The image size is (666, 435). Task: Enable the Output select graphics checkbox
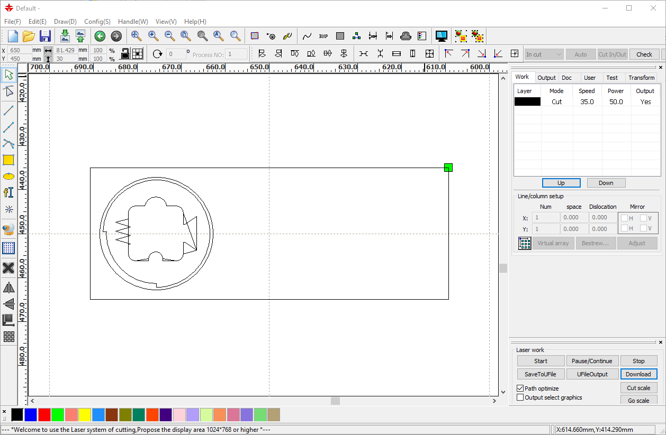point(520,397)
